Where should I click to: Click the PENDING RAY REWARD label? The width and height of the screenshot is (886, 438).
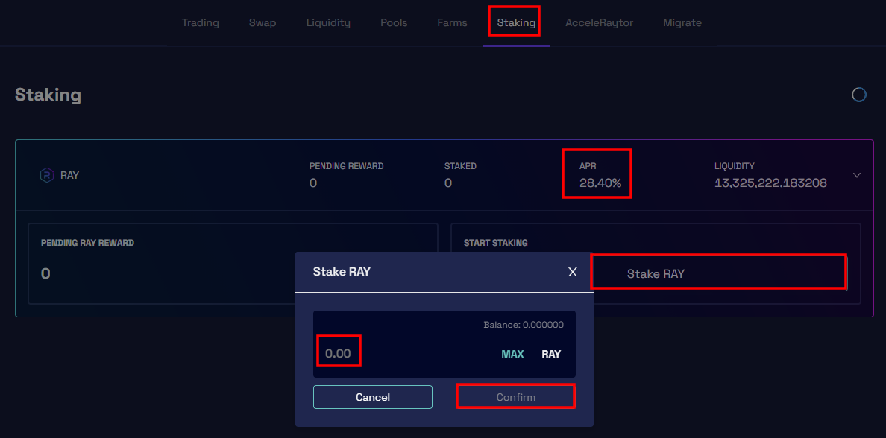click(87, 243)
